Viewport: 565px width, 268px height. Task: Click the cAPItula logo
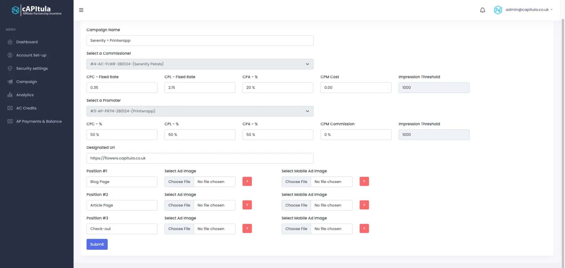(x=37, y=10)
